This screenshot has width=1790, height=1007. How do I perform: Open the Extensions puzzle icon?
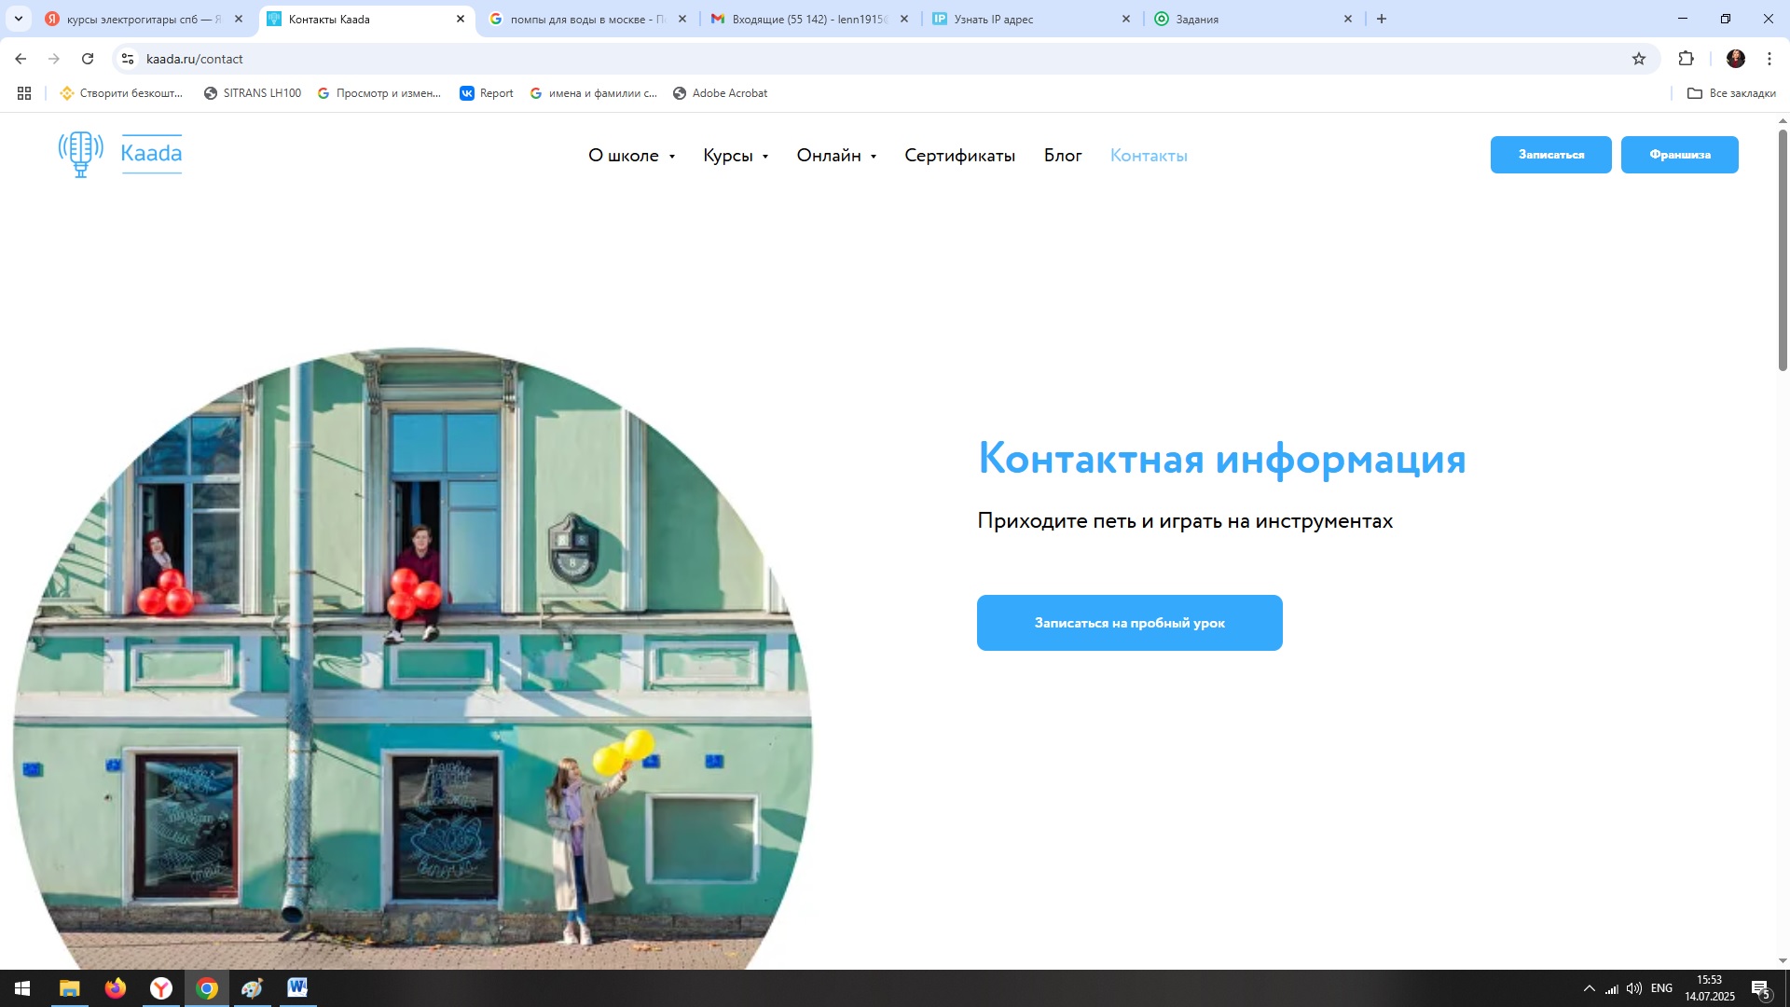pyautogui.click(x=1686, y=59)
